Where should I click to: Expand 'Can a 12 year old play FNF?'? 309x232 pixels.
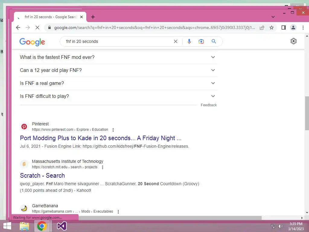[118, 70]
